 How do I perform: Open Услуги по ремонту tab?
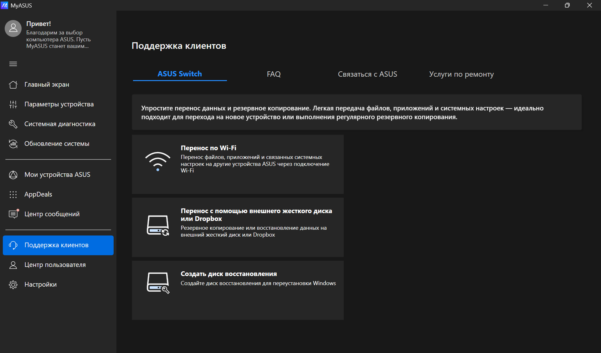point(461,74)
